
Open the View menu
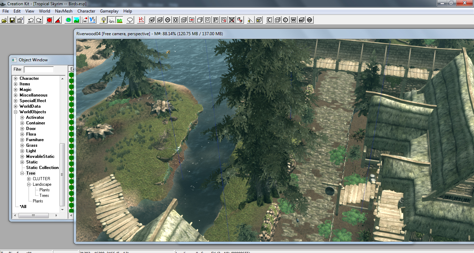pos(30,11)
